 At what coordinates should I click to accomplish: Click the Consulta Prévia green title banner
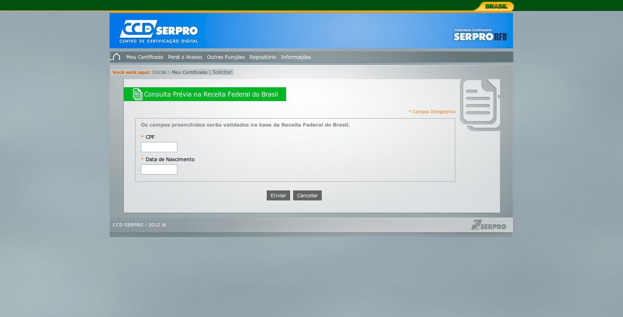click(211, 95)
